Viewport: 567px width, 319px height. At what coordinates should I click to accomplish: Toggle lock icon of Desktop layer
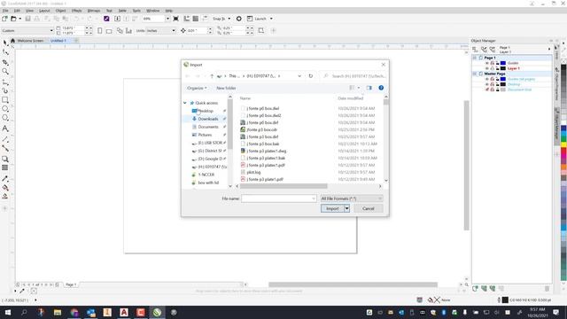pos(497,84)
